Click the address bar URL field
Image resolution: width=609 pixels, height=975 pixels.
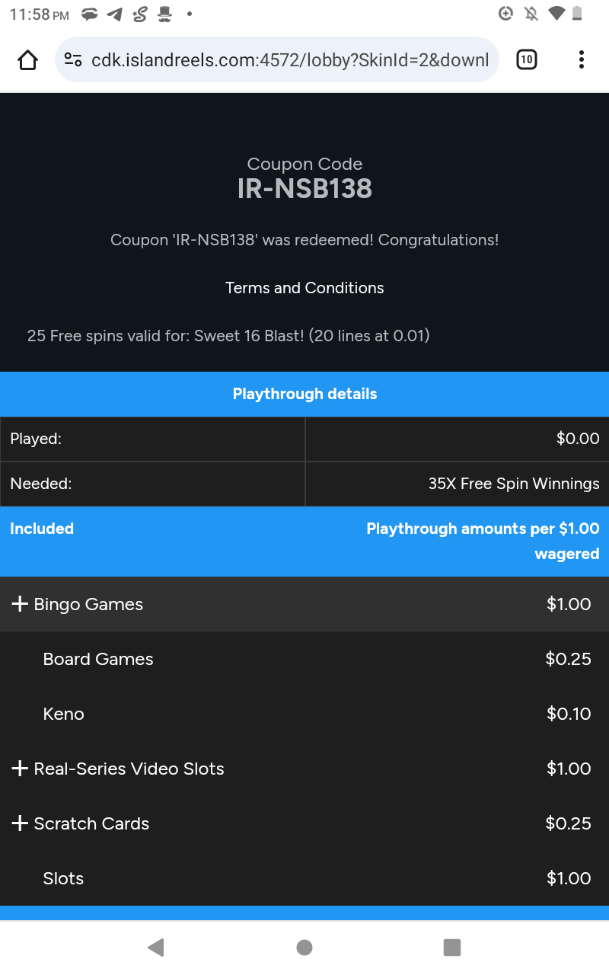coord(289,59)
